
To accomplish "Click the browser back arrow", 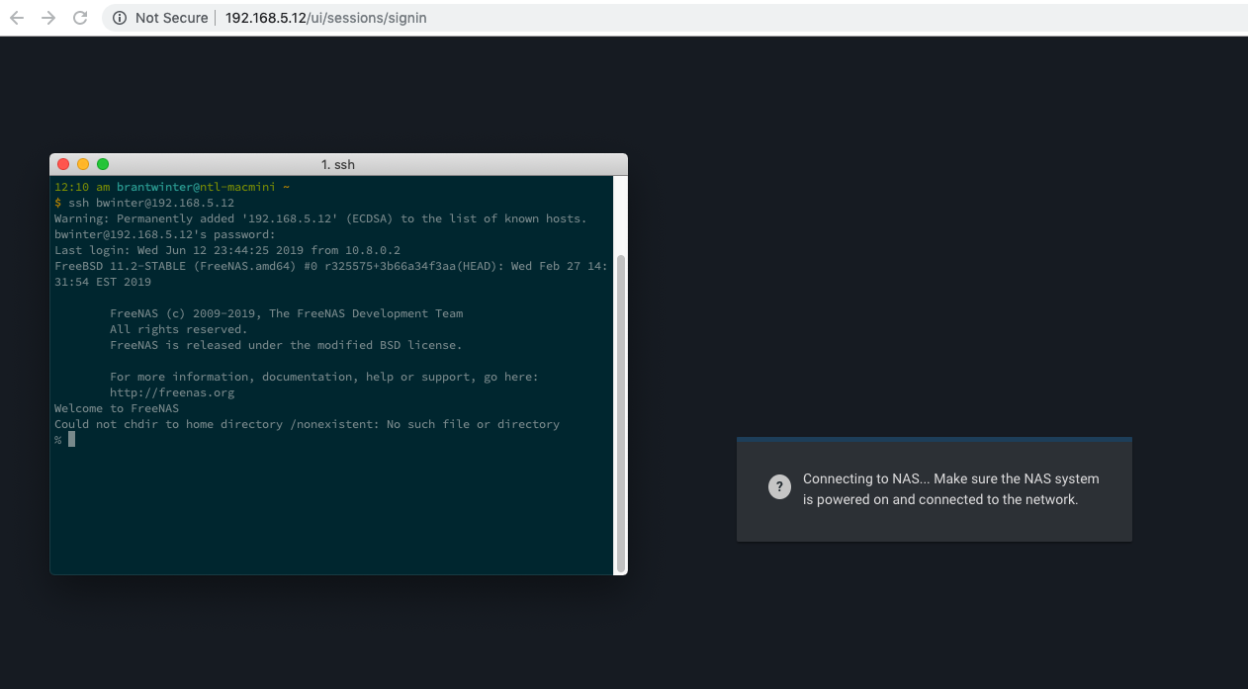I will 17,18.
